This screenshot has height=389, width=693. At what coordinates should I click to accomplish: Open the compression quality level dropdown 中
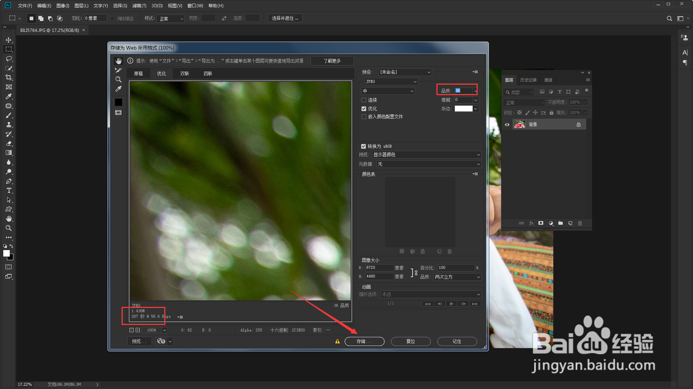(x=388, y=91)
